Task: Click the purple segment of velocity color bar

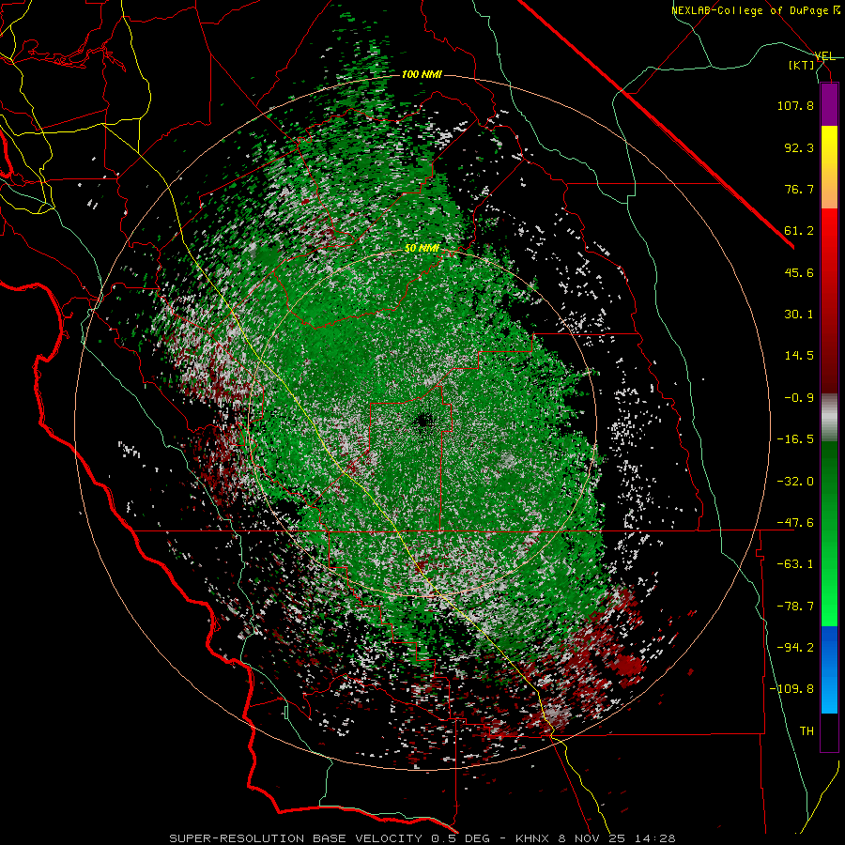Action: (829, 104)
